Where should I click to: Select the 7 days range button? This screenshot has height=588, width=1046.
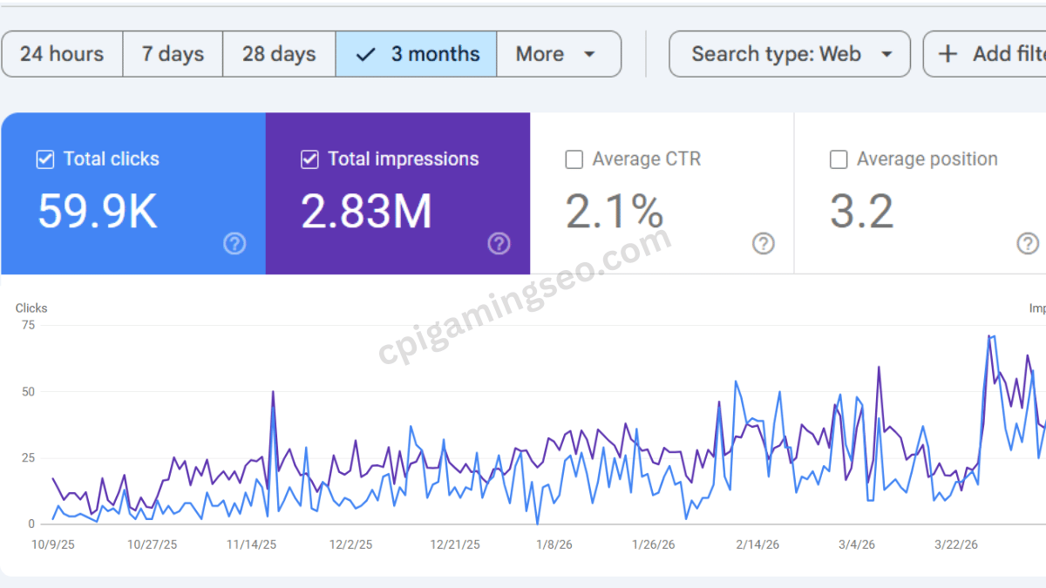173,54
